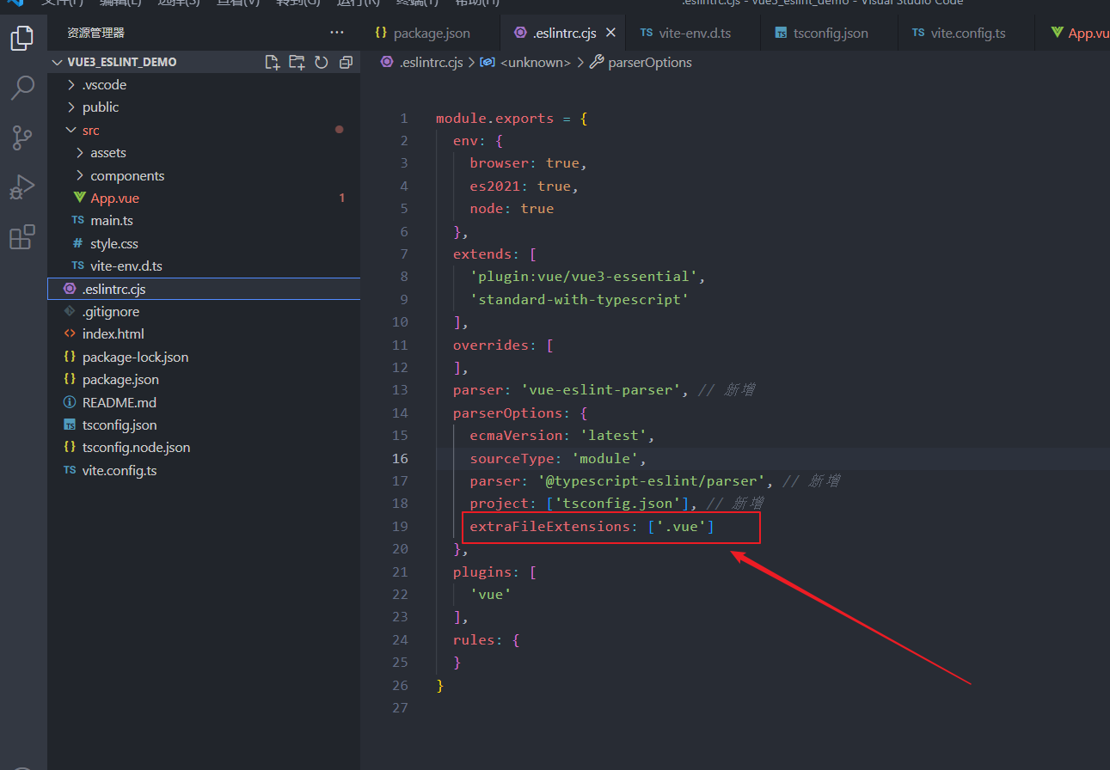This screenshot has height=770, width=1110.
Task: Open .gitignore in the file tree
Action: pyautogui.click(x=204, y=311)
